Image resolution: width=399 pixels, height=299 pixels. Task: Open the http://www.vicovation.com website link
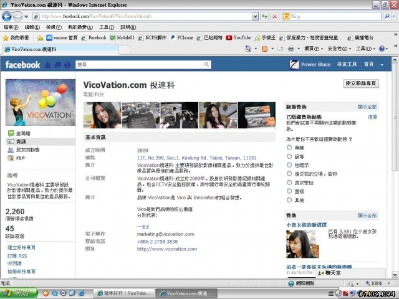click(x=167, y=249)
